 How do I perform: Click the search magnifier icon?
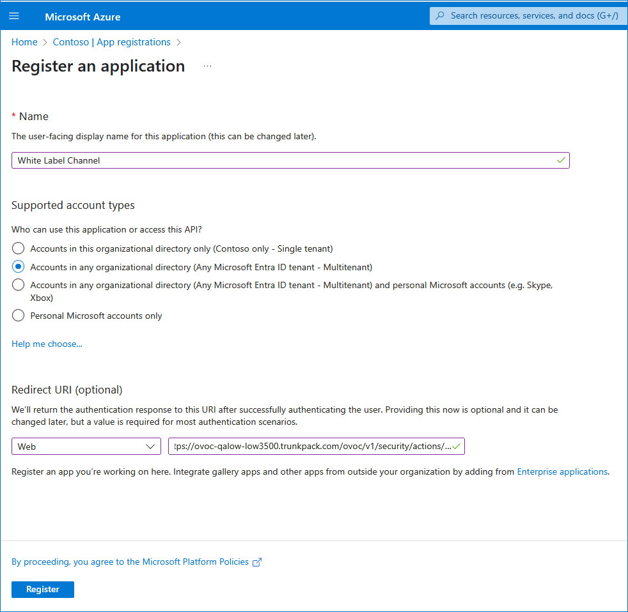[x=440, y=15]
